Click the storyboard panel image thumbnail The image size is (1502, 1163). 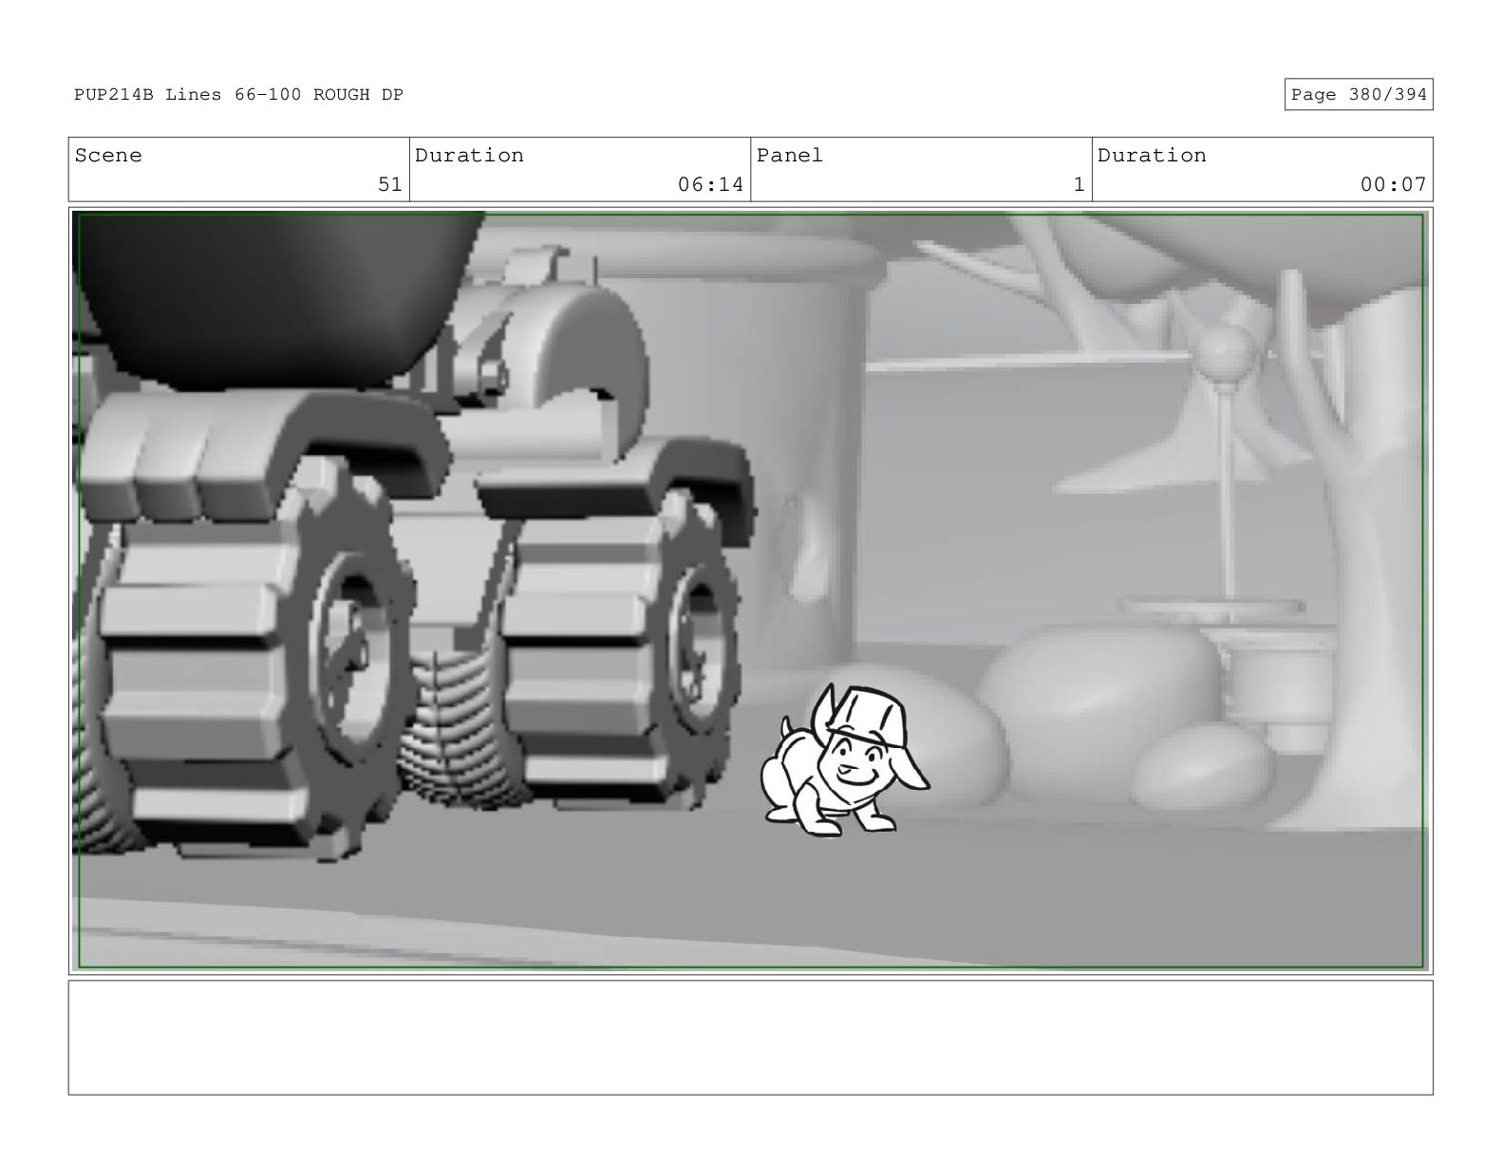(750, 591)
